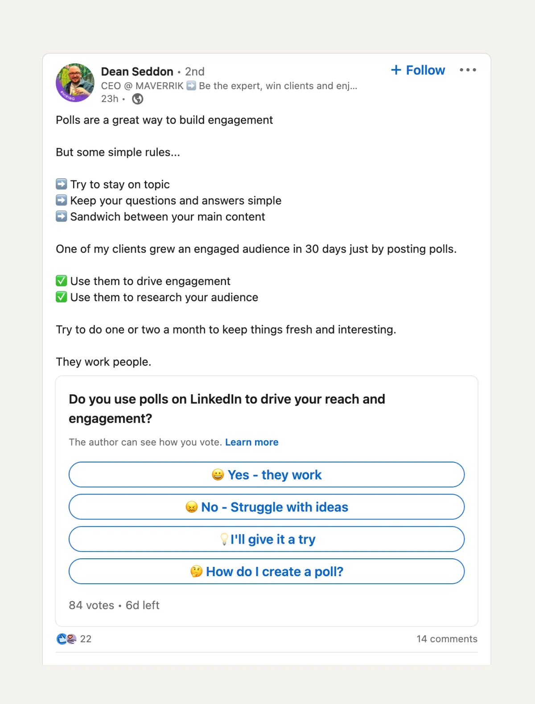Screen dimensions: 535x704
Task: Click the Follow button for Dean Seddon
Action: point(417,70)
